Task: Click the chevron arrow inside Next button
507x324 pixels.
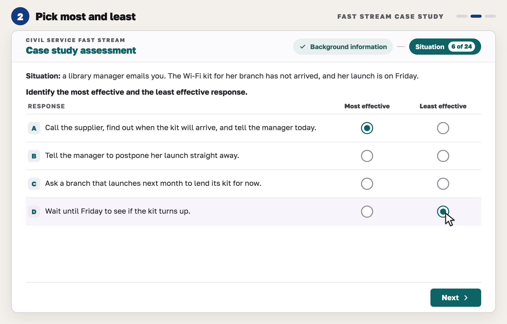Action: point(466,298)
